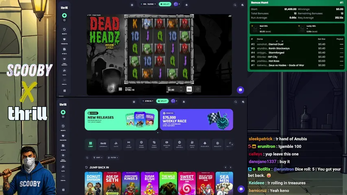This screenshot has height=195, width=347.
Task: Open Dead Headz hamburger game menu
Action: coord(120,89)
